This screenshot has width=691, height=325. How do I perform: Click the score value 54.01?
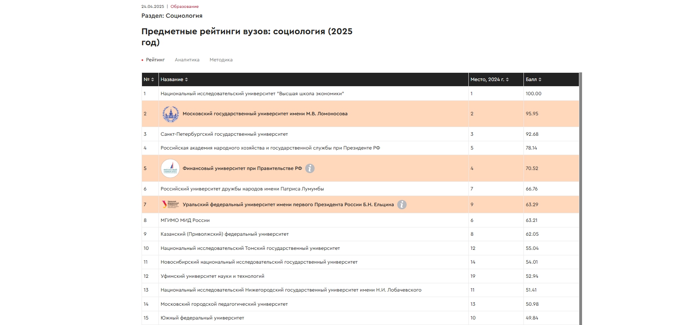coord(532,262)
